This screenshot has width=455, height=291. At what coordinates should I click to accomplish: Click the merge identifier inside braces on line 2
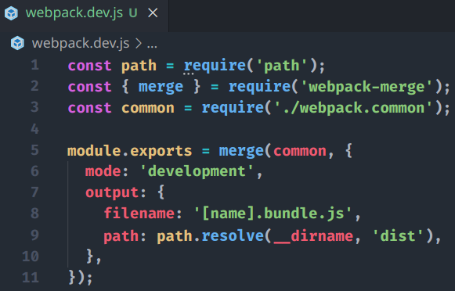coord(161,88)
